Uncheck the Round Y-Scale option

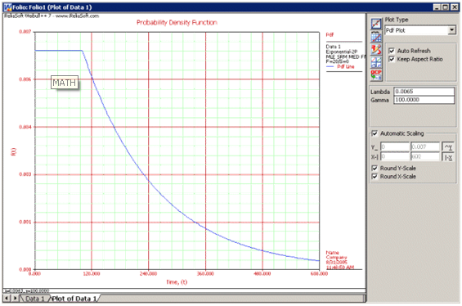click(x=375, y=168)
